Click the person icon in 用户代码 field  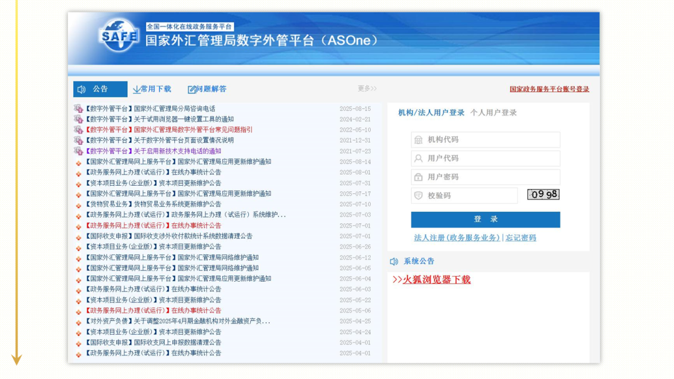418,158
